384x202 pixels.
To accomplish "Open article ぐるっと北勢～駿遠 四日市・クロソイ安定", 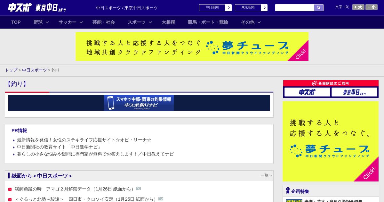I will 86,199.
